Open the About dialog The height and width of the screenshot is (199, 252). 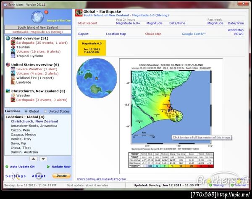(x=39, y=176)
